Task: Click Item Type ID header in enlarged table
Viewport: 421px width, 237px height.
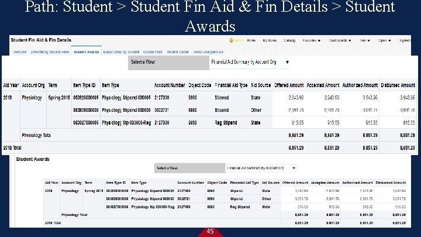Action: (84, 85)
